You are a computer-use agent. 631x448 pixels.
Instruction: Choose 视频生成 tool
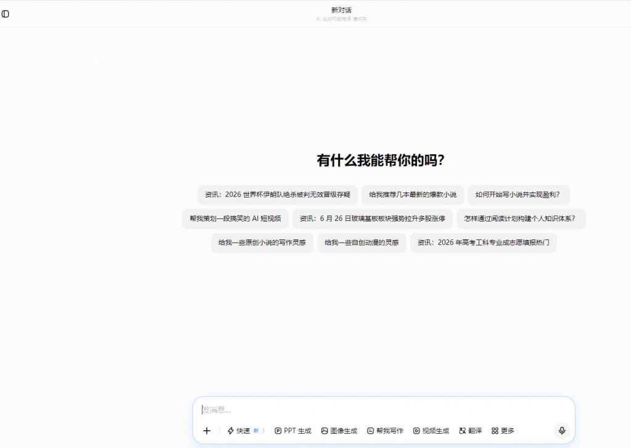(x=431, y=431)
